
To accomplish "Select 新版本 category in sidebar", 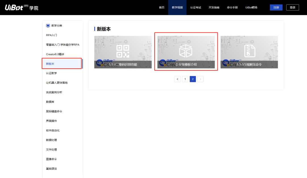I will [x=63, y=64].
